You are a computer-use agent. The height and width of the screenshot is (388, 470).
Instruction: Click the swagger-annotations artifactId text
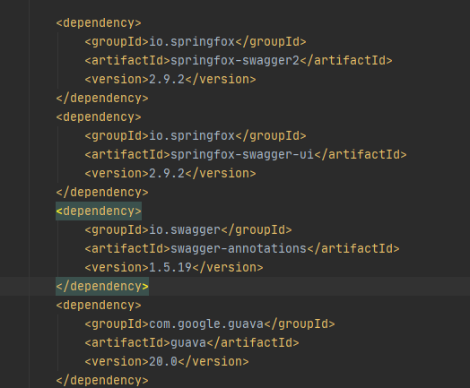(x=239, y=249)
